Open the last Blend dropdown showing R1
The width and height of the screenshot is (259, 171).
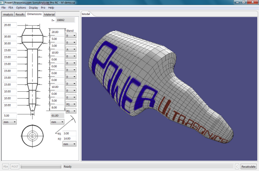[x=71, y=111]
